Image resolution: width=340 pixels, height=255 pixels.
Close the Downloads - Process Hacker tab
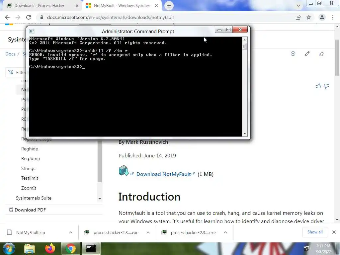pyautogui.click(x=77, y=6)
